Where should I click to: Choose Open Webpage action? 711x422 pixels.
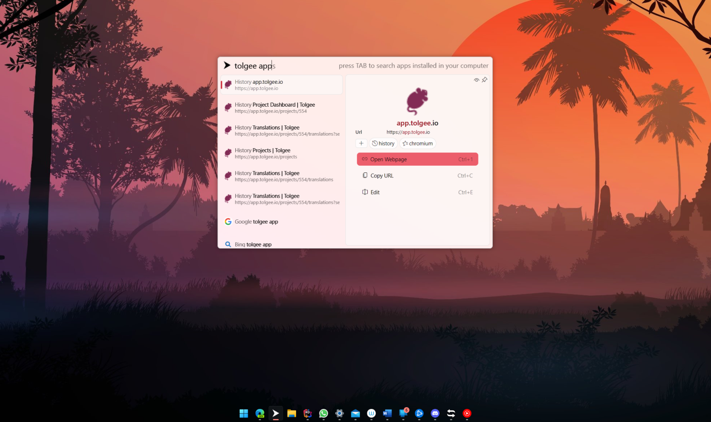(x=417, y=159)
